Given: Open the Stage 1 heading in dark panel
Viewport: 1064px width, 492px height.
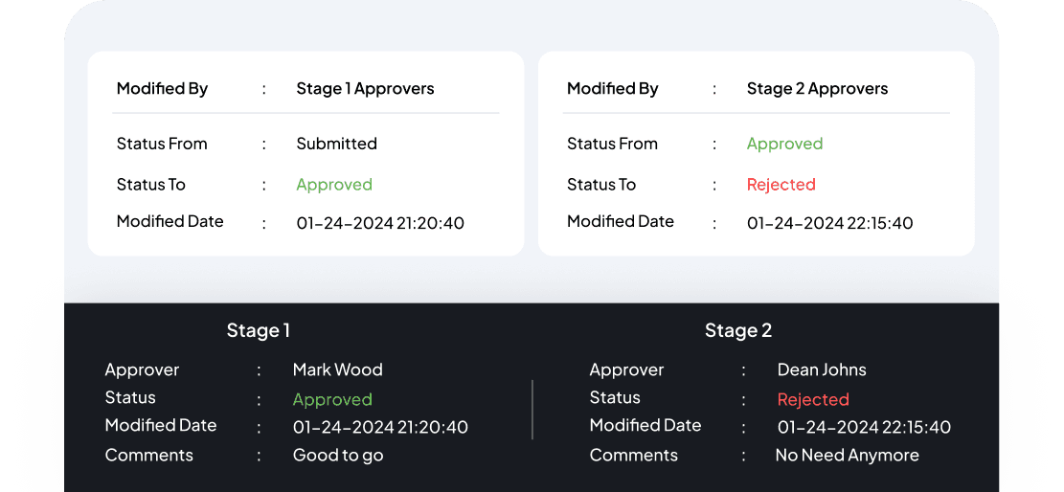Looking at the screenshot, I should point(258,331).
